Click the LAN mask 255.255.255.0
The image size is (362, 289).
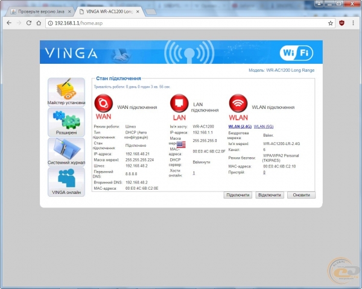click(205, 140)
